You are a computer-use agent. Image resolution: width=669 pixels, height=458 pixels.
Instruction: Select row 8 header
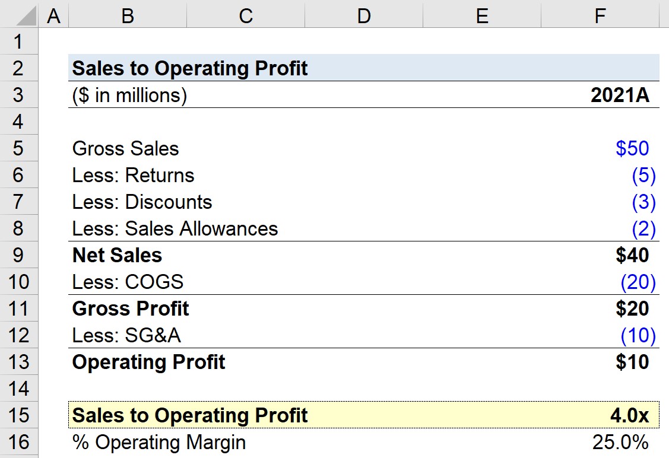(x=19, y=228)
